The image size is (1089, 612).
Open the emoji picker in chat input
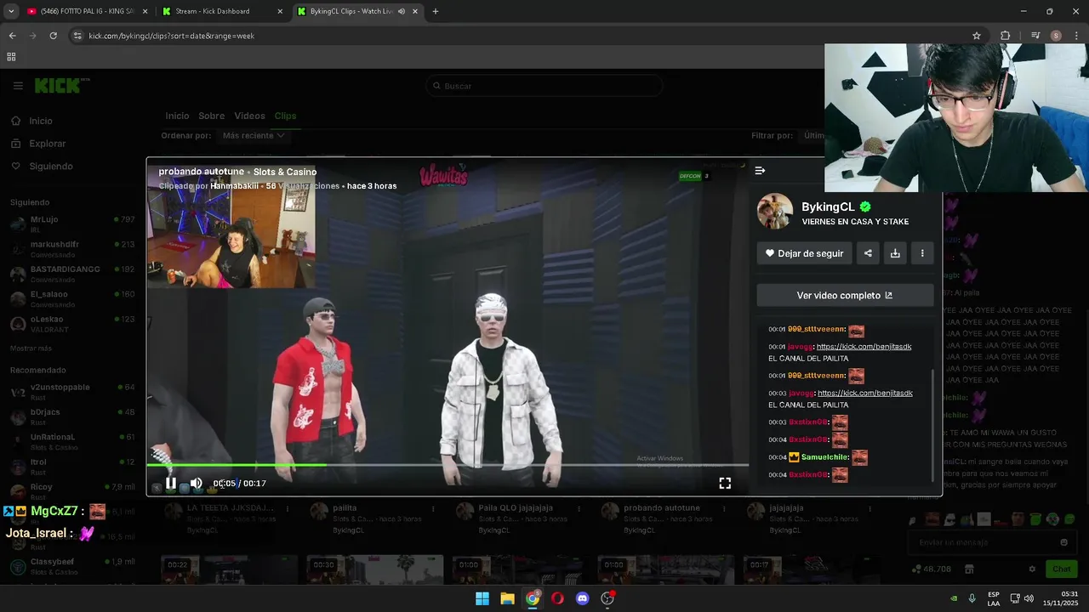click(x=1063, y=542)
